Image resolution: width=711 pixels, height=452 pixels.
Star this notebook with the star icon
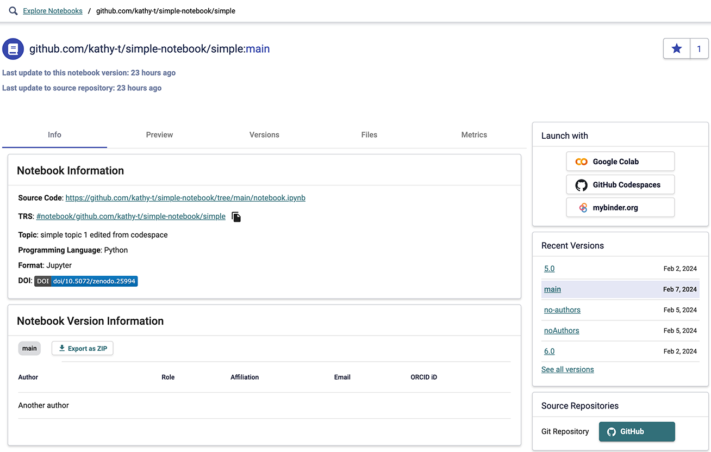coord(677,49)
